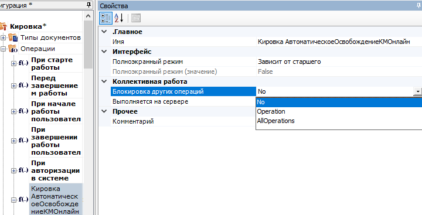
Task: Click the Имя property value field
Action: tap(339, 42)
